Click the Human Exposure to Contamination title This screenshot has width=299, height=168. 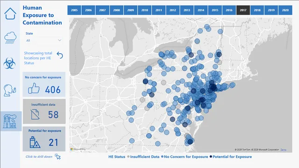click(x=42, y=15)
